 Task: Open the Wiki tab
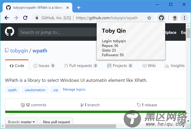[149, 66]
